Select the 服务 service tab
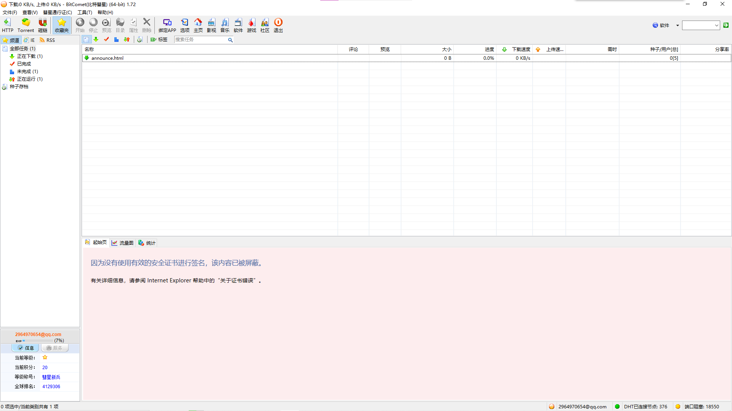 tap(55, 348)
